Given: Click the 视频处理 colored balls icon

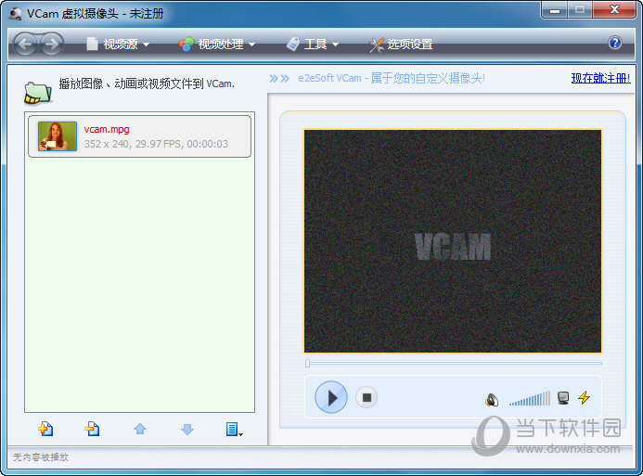Looking at the screenshot, I should [186, 44].
